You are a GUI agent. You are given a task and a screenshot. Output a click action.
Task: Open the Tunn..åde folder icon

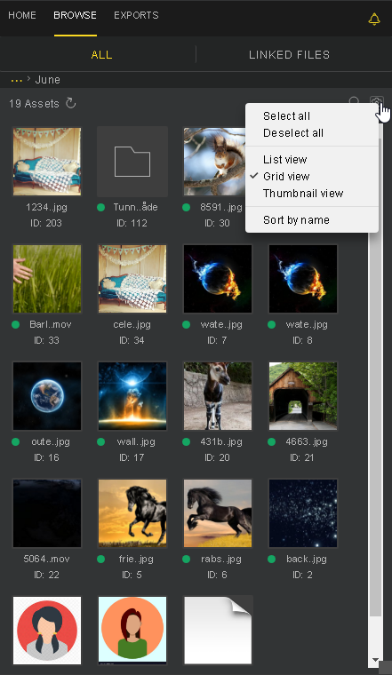[x=132, y=162]
